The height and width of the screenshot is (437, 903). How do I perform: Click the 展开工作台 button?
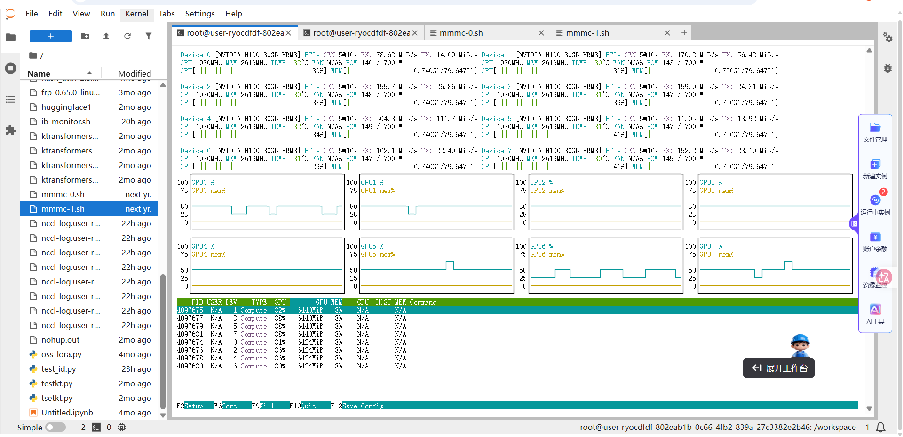779,368
